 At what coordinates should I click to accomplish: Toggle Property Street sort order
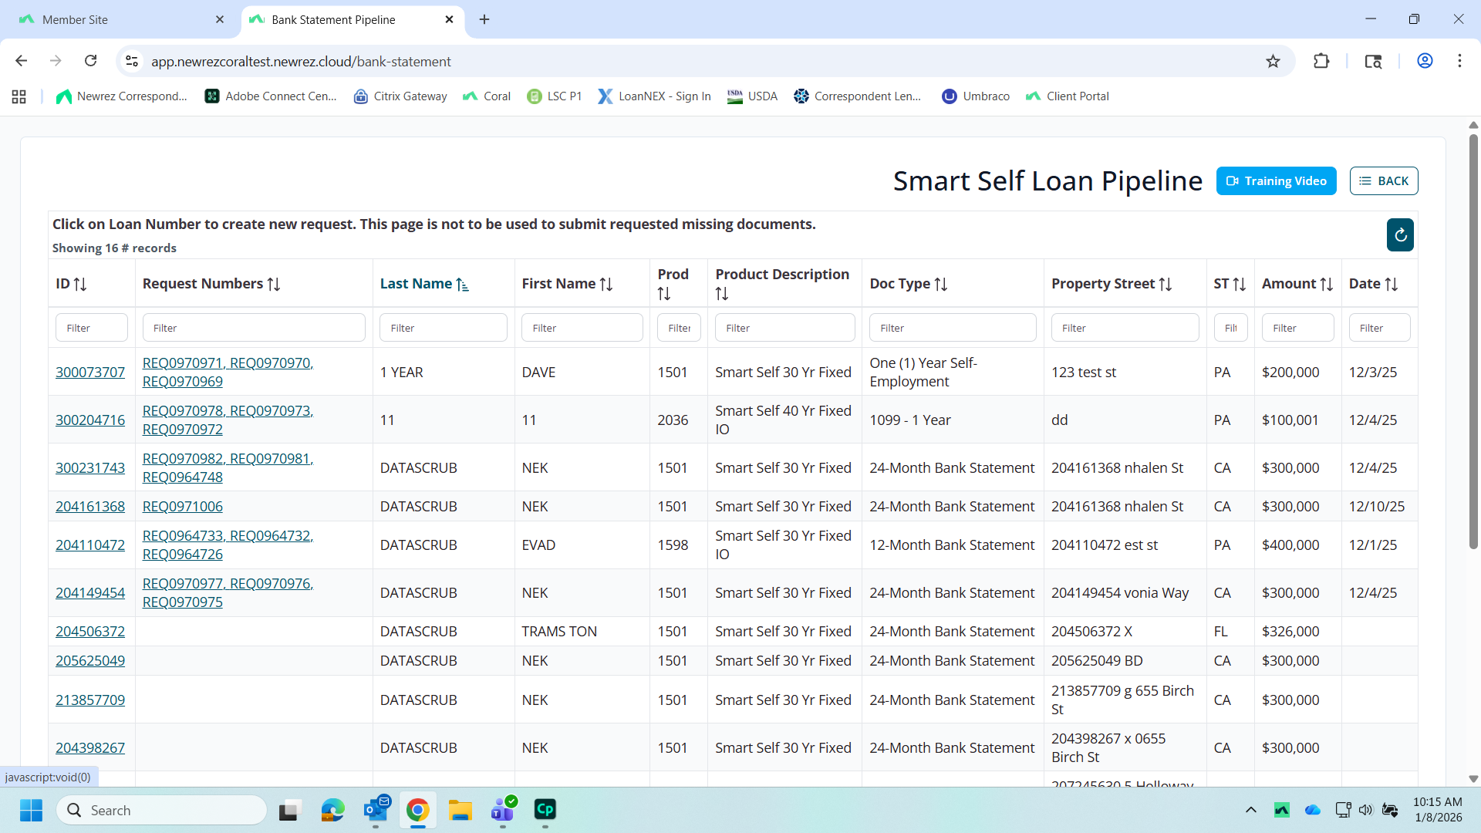(1165, 285)
